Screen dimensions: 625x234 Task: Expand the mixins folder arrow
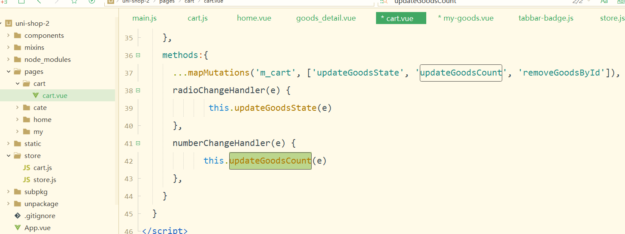(8, 48)
